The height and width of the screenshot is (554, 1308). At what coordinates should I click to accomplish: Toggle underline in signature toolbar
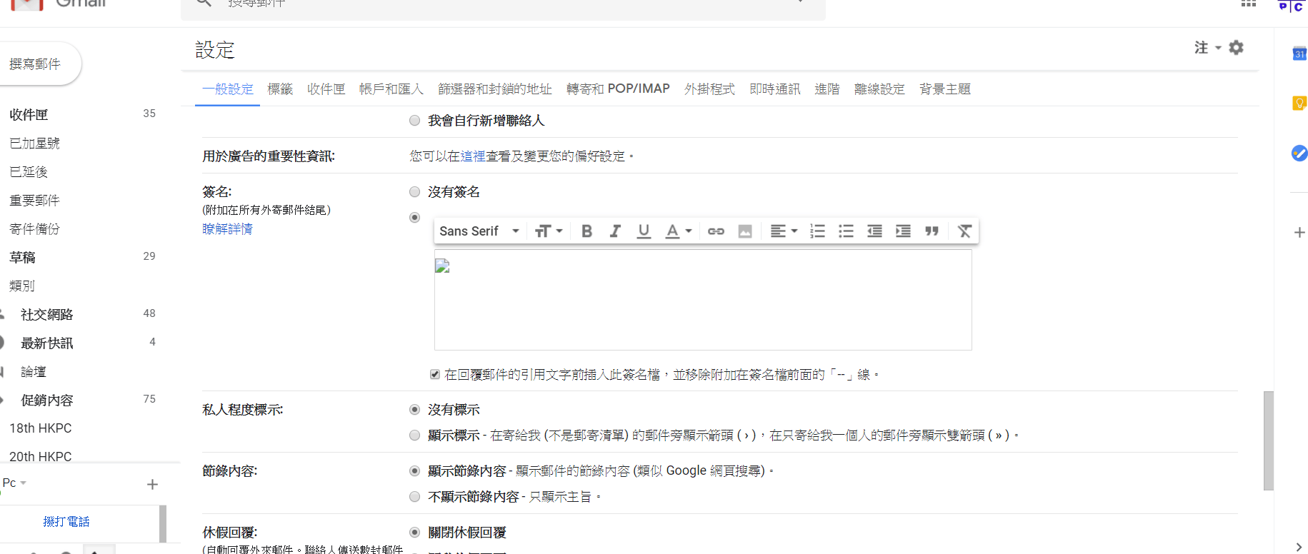644,231
